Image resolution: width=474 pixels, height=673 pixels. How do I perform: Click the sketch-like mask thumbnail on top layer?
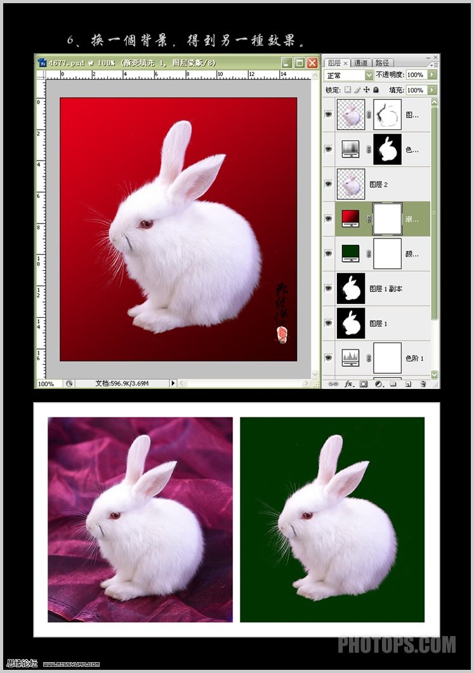point(387,114)
